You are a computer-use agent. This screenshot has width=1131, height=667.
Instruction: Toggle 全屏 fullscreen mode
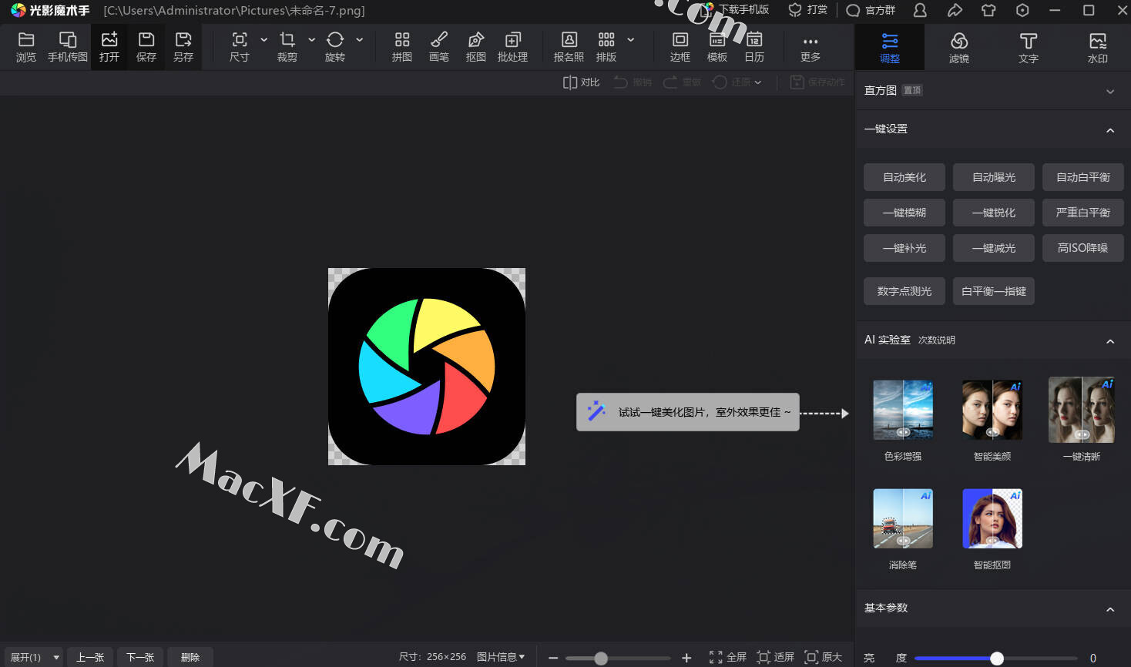[x=727, y=657]
